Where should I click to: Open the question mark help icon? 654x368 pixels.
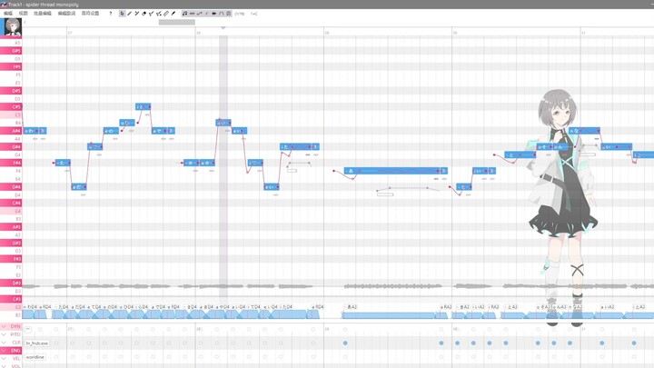tap(111, 14)
